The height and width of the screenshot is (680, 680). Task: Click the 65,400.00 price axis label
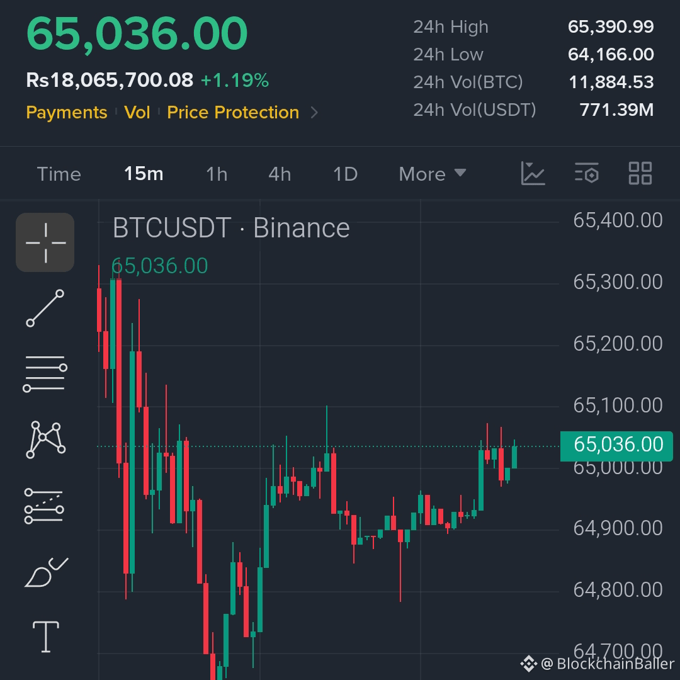(x=618, y=220)
